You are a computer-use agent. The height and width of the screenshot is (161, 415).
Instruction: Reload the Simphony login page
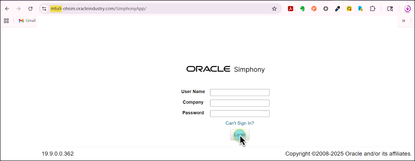[x=30, y=9]
